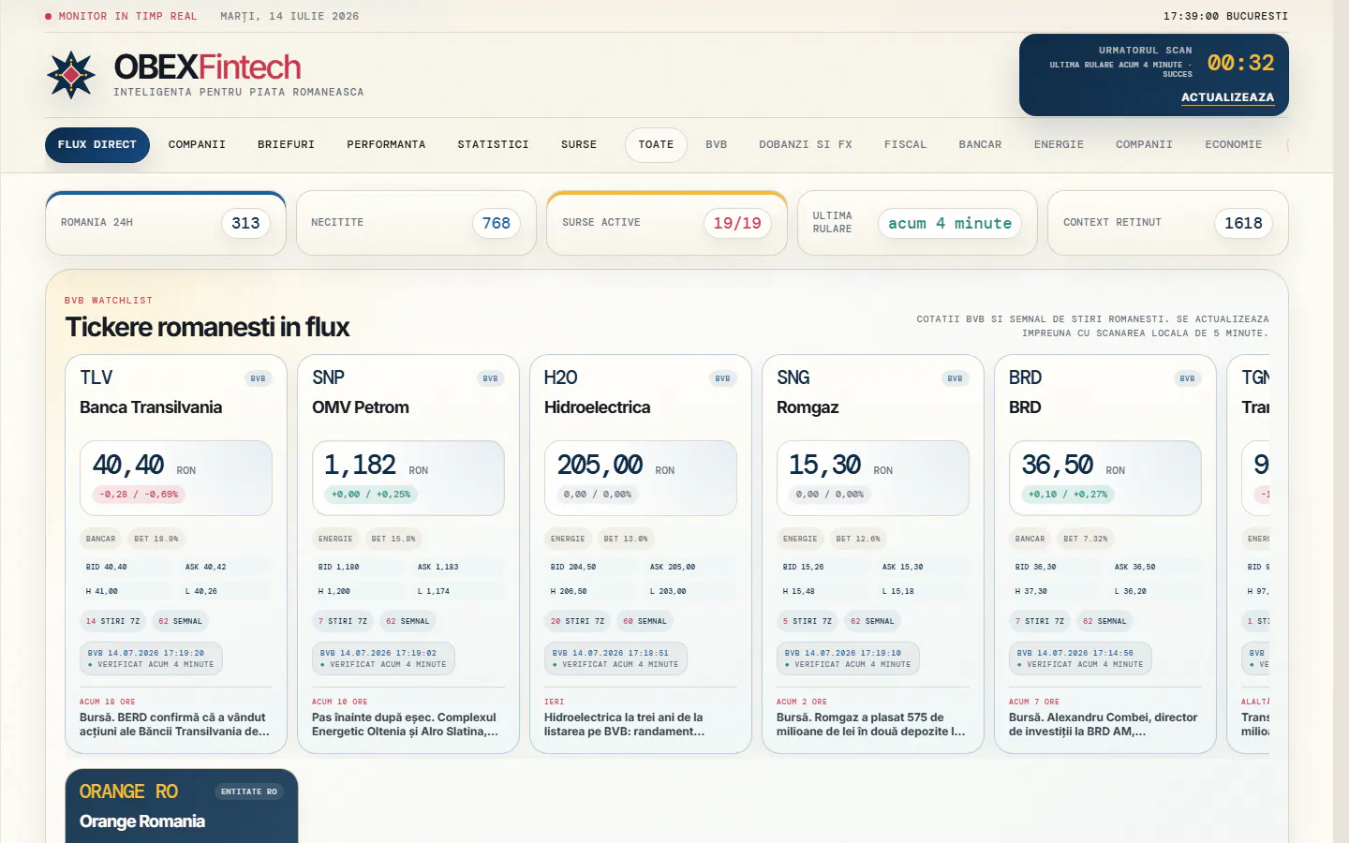
Task: Click the ULTIMA RULARE stat card
Action: coord(917,223)
